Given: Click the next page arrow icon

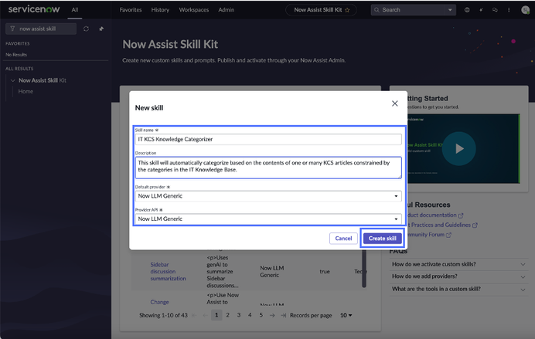Looking at the screenshot, I should pos(272,316).
